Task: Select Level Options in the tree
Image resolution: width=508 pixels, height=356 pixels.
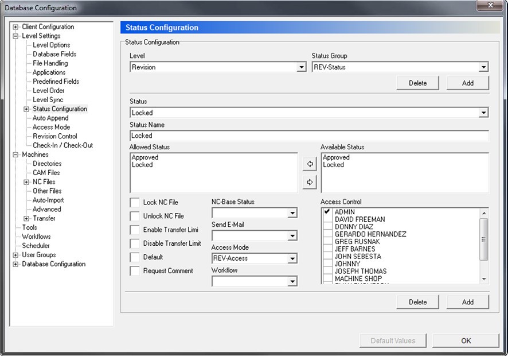Action: click(51, 45)
